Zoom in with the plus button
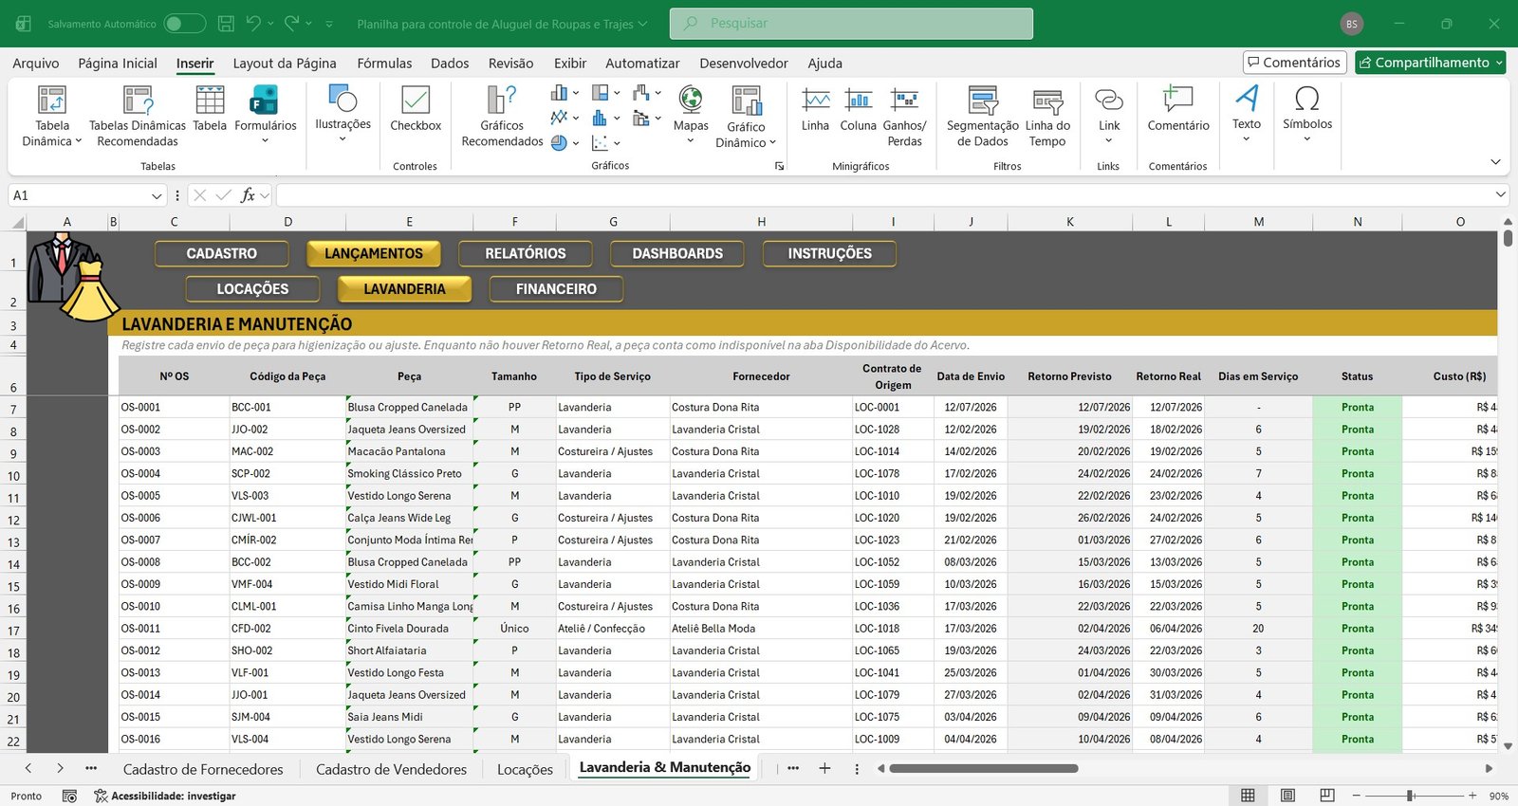 (x=1472, y=796)
